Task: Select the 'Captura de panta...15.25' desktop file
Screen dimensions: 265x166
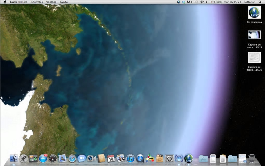Action: coord(254,61)
